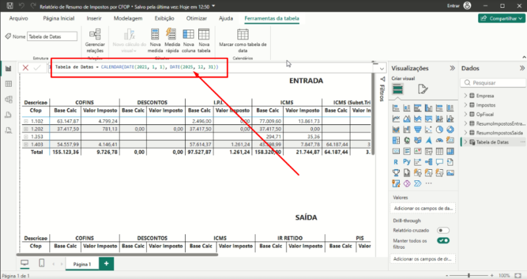Expand the 1.403 CFOP row
Image resolution: width=527 pixels, height=279 pixels.
coord(26,144)
